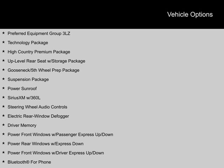Select the star next to Electric Rear-Window Defogger
Viewport: 224px width, 168px height.
tap(3, 116)
